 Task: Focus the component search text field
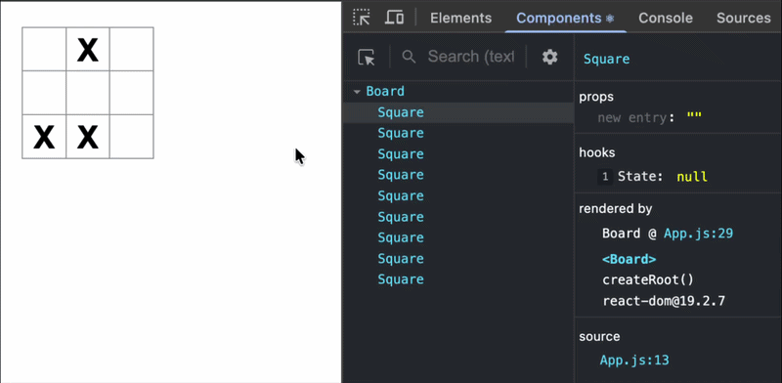471,57
